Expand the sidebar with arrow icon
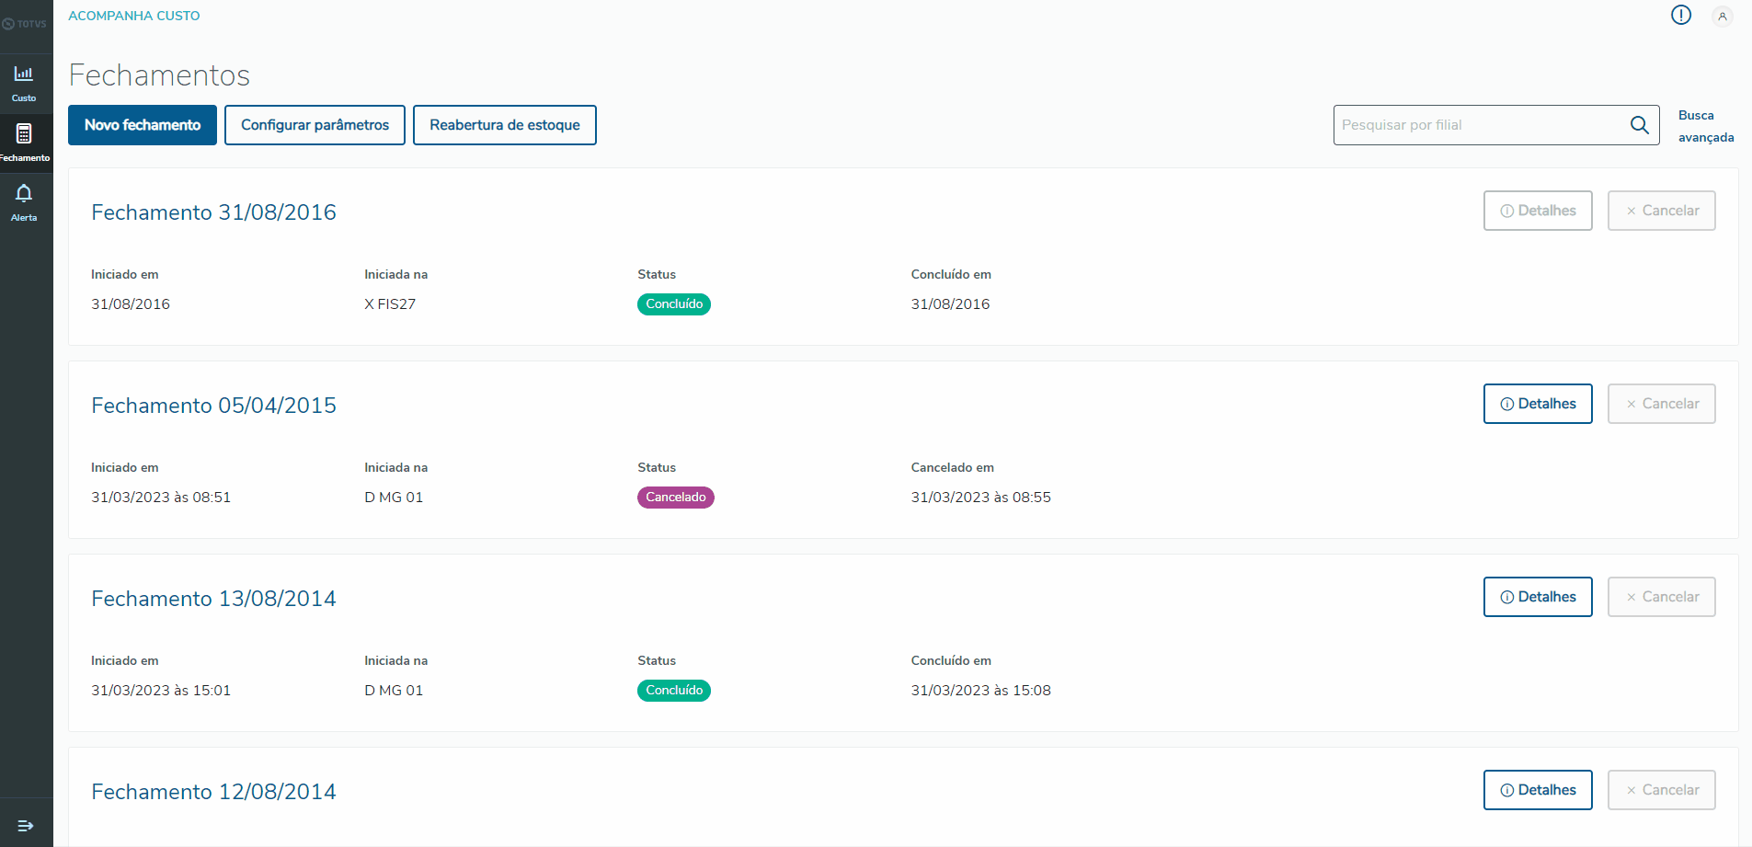 click(26, 825)
